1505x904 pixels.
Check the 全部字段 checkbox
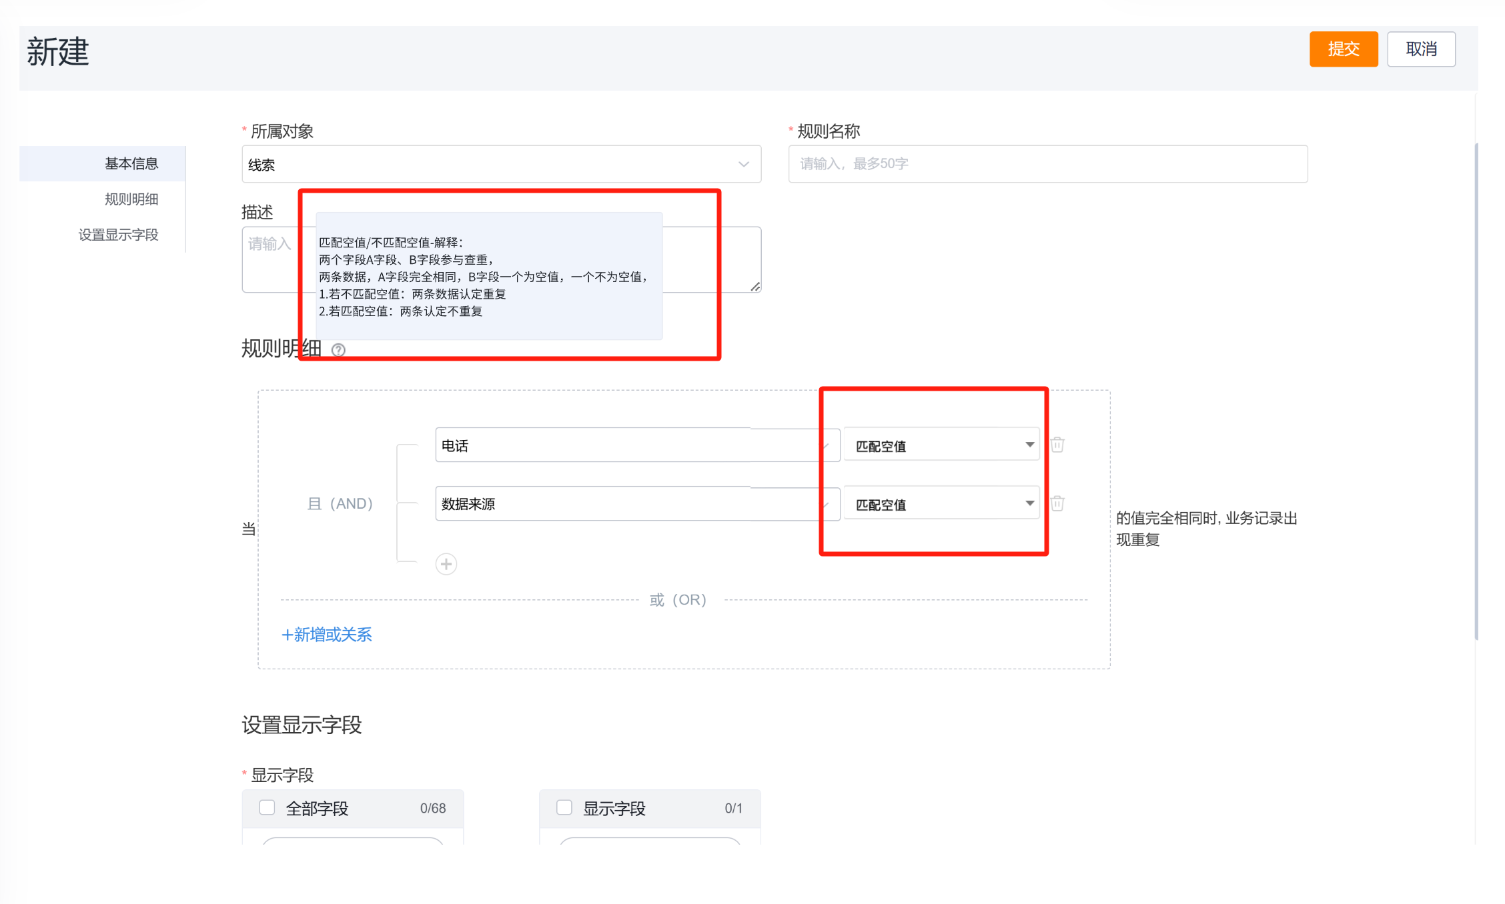267,807
